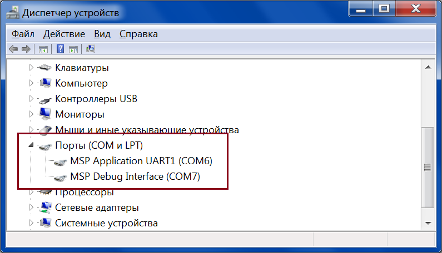Click the Forward arrow in toolbar

click(25, 49)
